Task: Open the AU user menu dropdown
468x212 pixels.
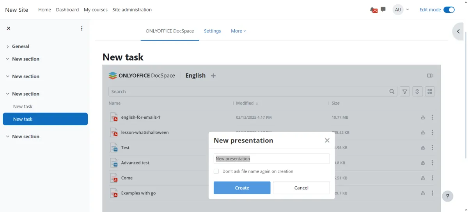Action: point(401,10)
